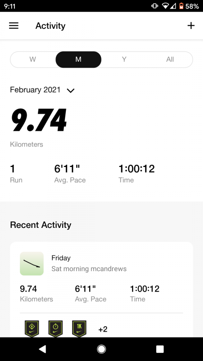Select the M monthly view segment
Screen dimensions: 203x361
(78, 60)
